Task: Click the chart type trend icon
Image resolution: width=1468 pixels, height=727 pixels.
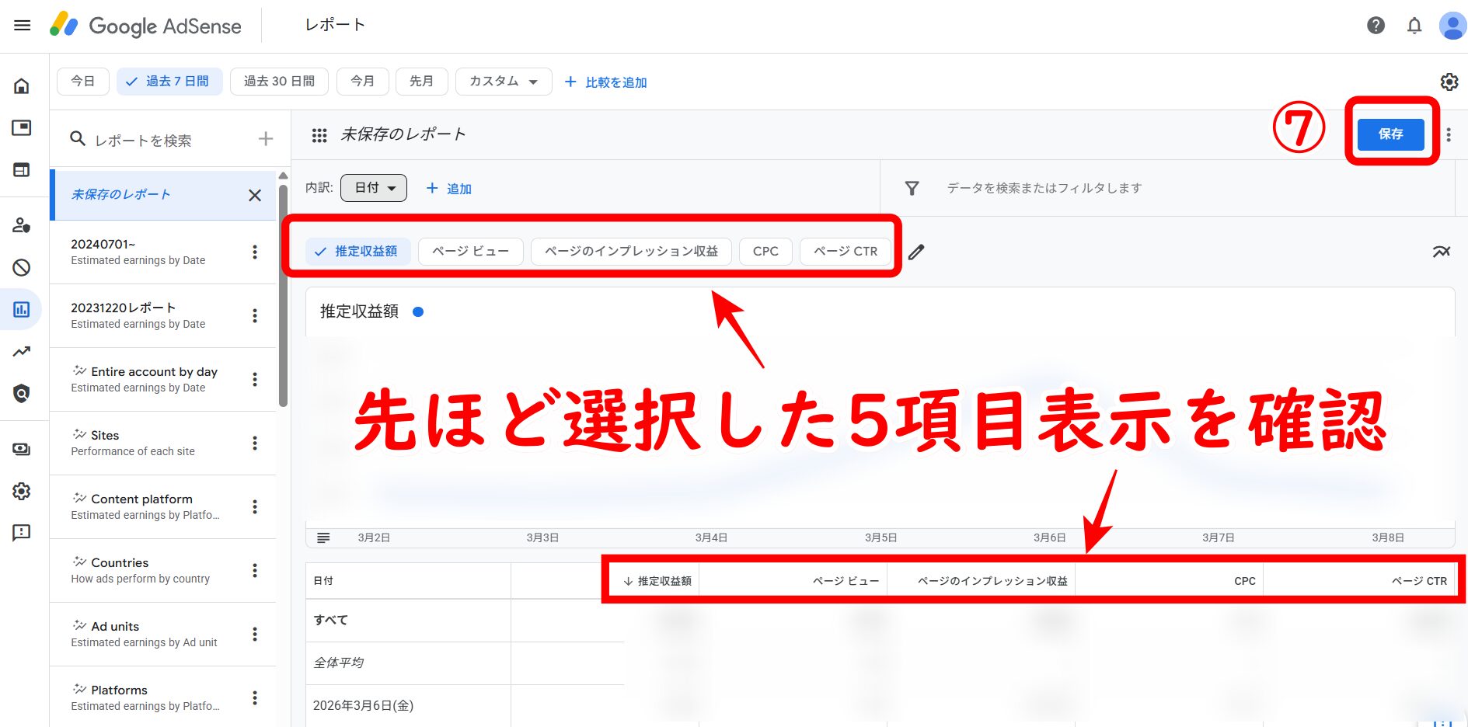Action: [x=1441, y=252]
